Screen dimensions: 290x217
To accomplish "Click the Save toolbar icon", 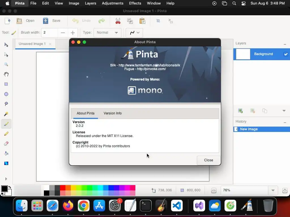I will [x=46, y=21].
